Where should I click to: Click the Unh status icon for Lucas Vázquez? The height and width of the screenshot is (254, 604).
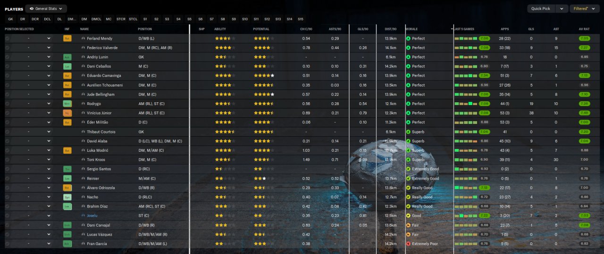click(67, 234)
